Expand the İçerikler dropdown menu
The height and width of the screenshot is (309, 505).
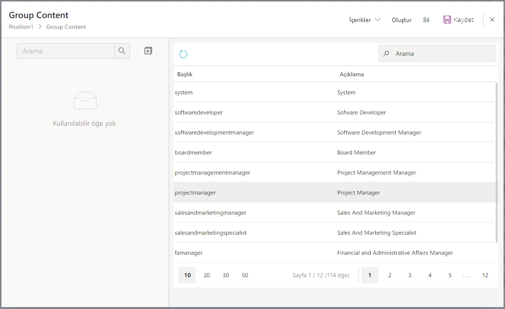tap(364, 20)
